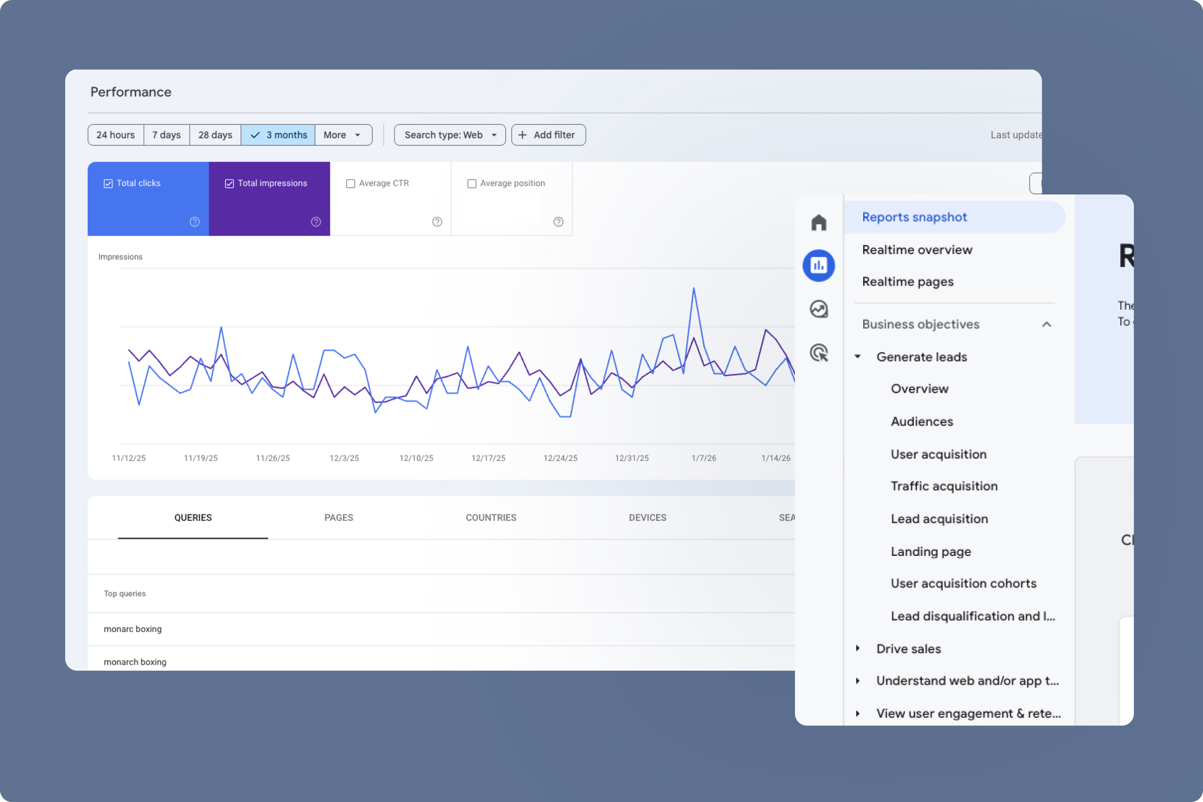Open the Home icon in the Analytics sidebar

pyautogui.click(x=819, y=223)
